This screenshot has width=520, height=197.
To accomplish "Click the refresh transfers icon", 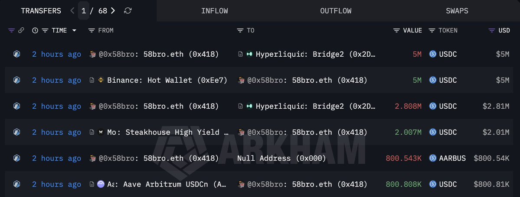I will [x=128, y=11].
